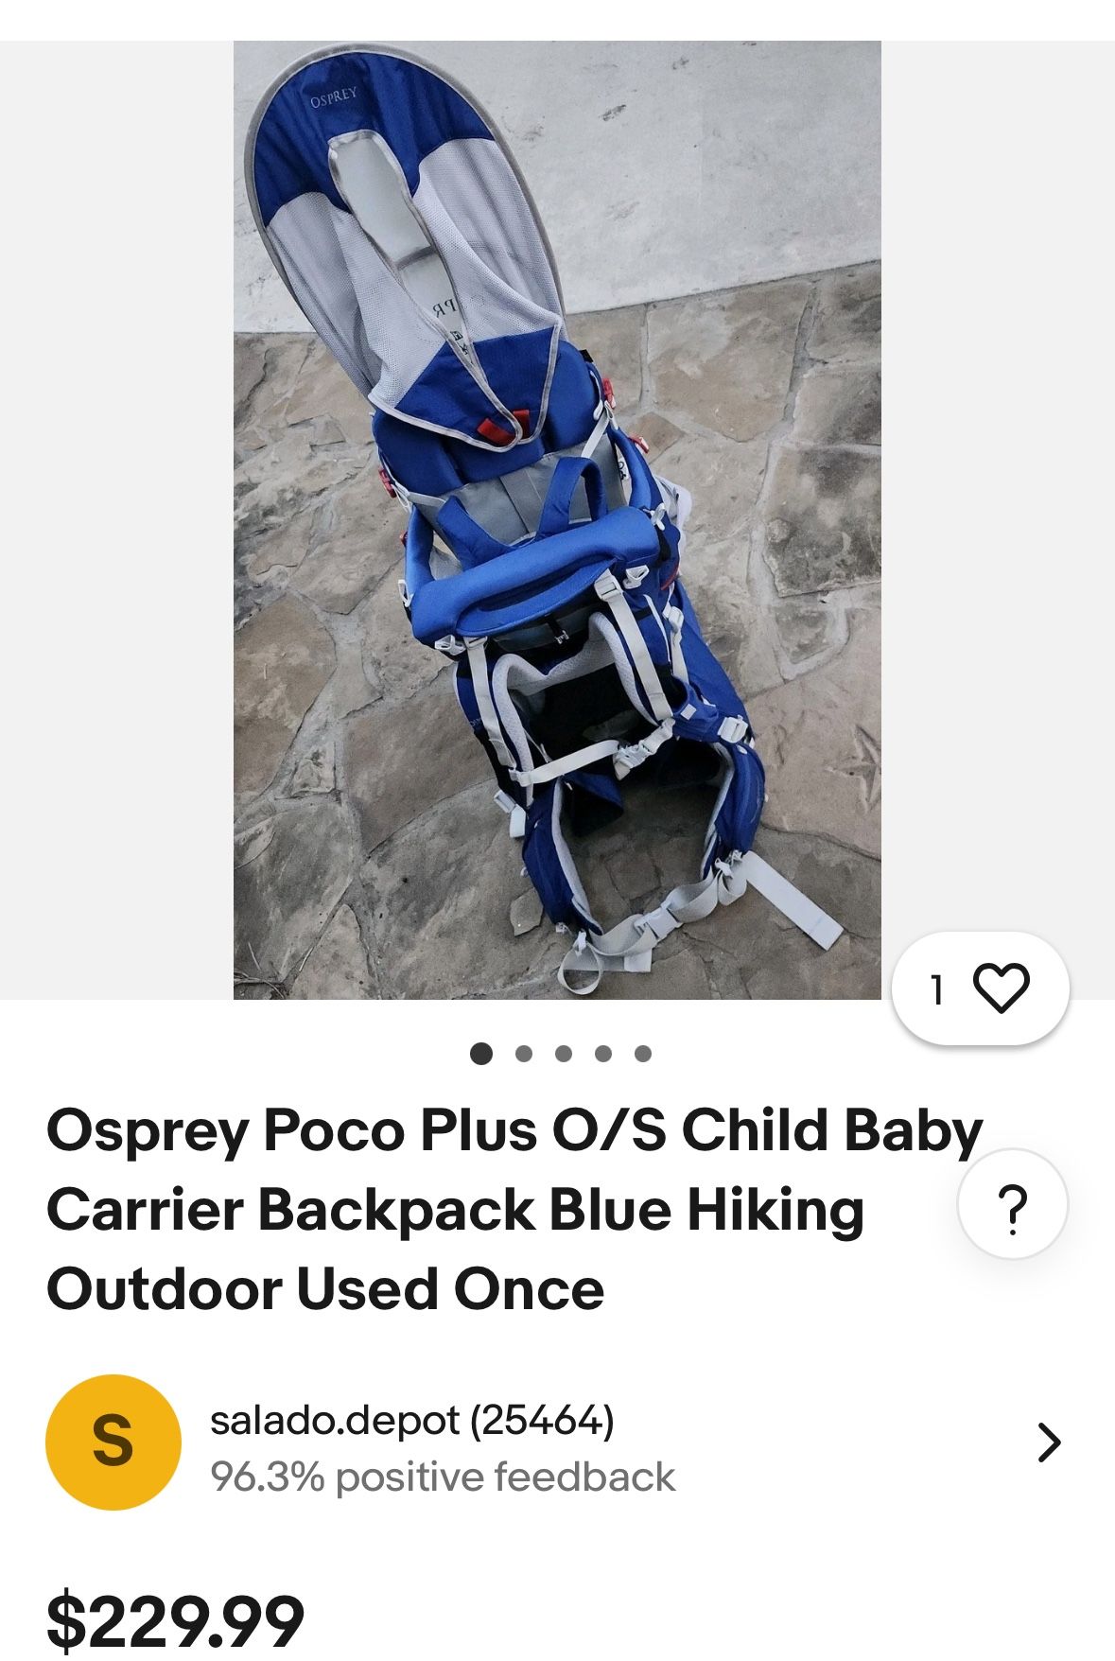Screen dimensions: 1115x1661
Task: Tap the yellow S seller avatar
Action: (113, 1442)
